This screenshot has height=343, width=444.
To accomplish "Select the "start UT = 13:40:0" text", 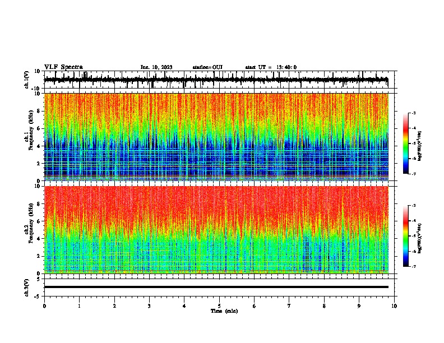I will point(271,67).
